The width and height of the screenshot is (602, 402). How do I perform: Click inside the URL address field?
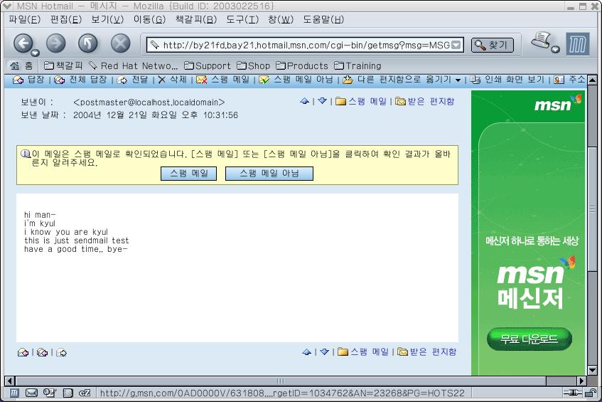pos(305,45)
